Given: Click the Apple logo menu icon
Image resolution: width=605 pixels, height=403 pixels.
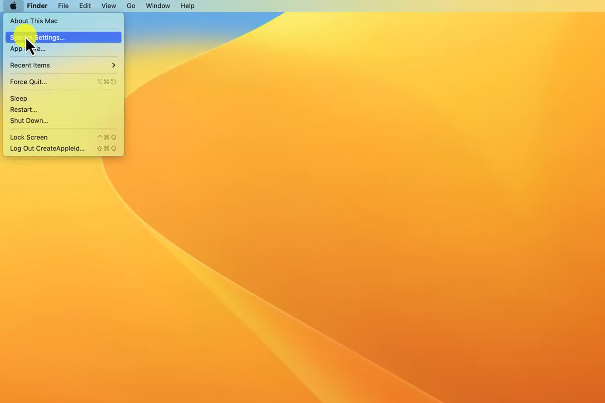Looking at the screenshot, I should pyautogui.click(x=13, y=6).
